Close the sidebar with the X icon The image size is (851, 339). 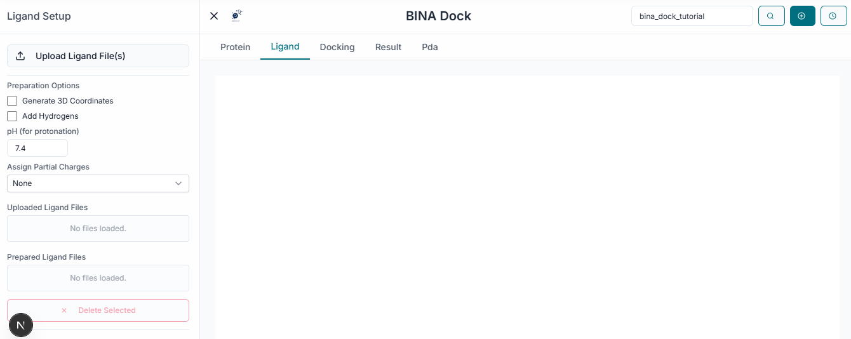click(x=214, y=16)
